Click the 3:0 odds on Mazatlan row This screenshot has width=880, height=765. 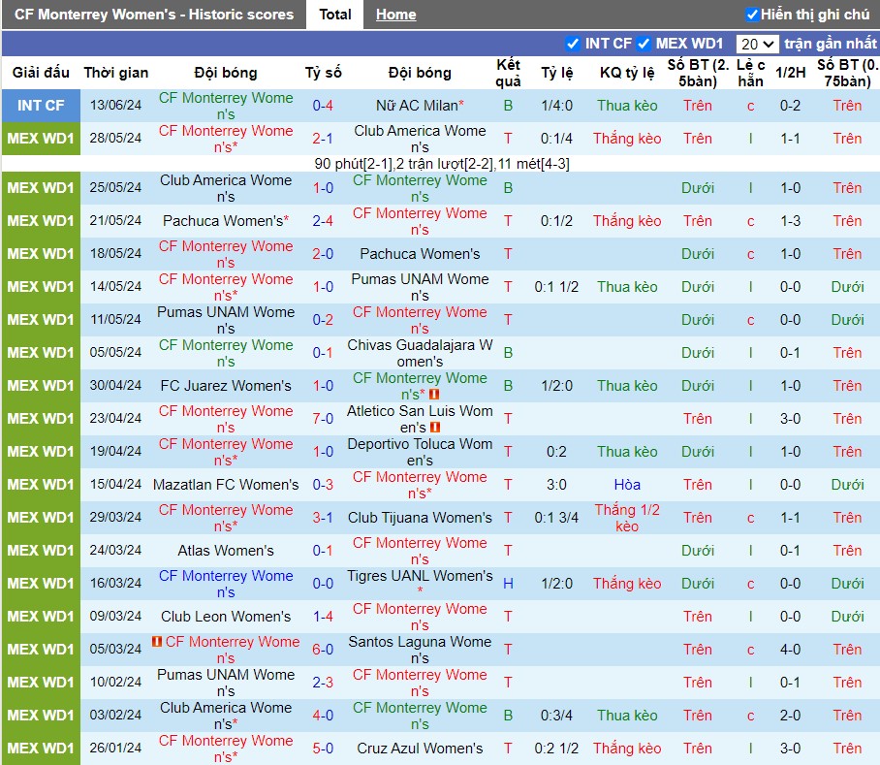[556, 485]
